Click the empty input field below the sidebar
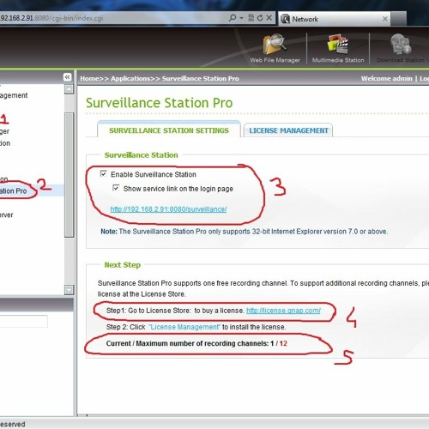This screenshot has width=429, height=429. tap(23, 321)
